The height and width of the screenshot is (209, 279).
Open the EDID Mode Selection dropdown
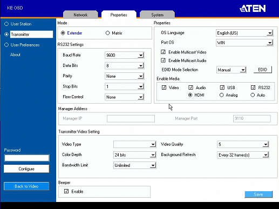click(x=232, y=70)
